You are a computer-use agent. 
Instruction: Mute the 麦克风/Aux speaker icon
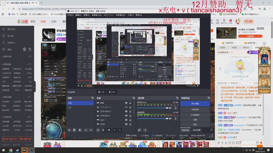pyautogui.click(x=170, y=108)
